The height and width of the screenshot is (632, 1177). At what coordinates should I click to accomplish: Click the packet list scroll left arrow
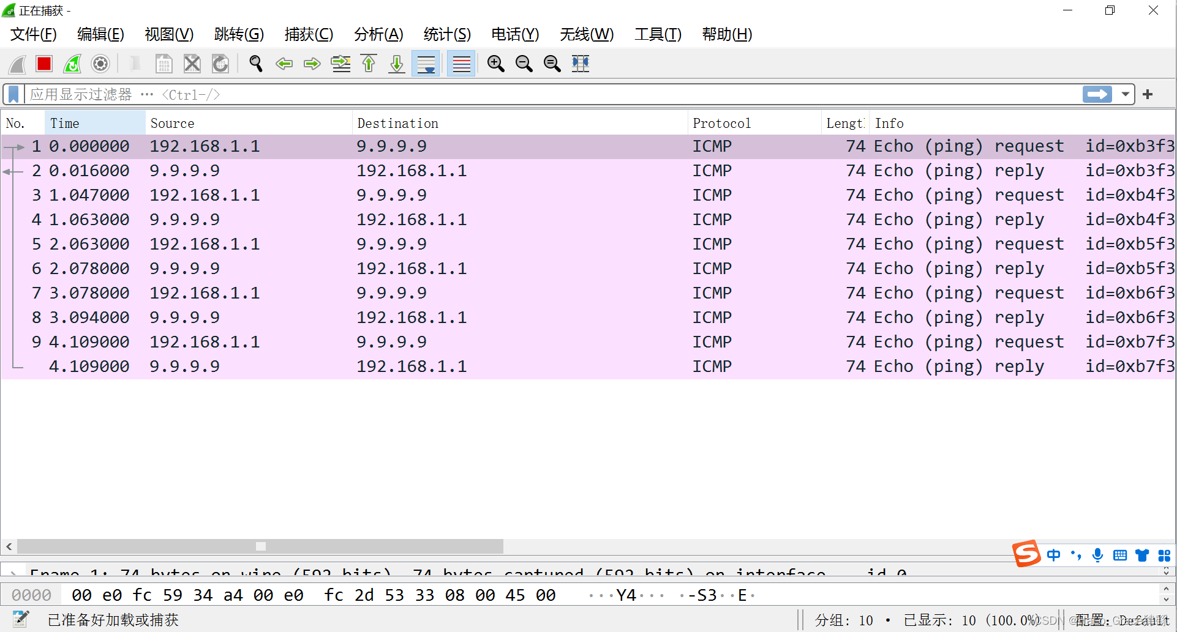(x=9, y=546)
